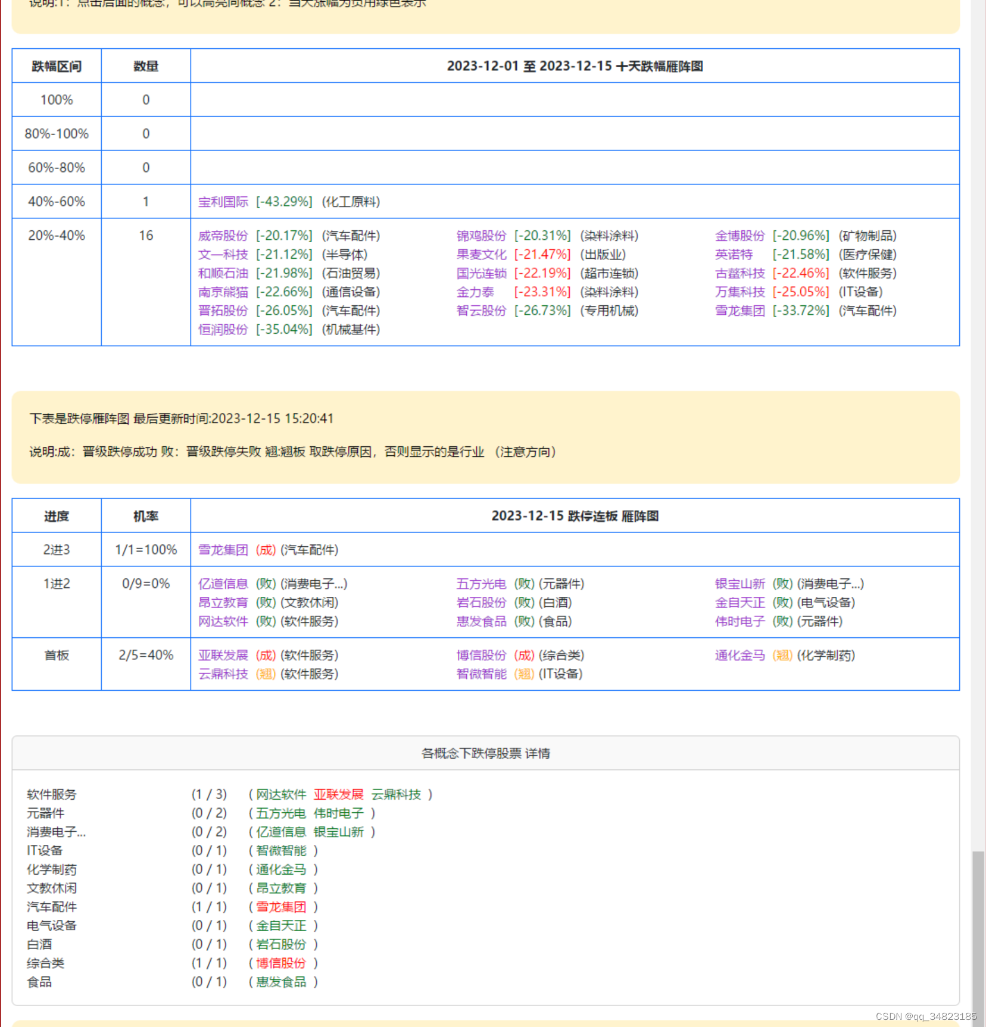
Task: Open the 和顺石油 link
Action: tap(223, 273)
